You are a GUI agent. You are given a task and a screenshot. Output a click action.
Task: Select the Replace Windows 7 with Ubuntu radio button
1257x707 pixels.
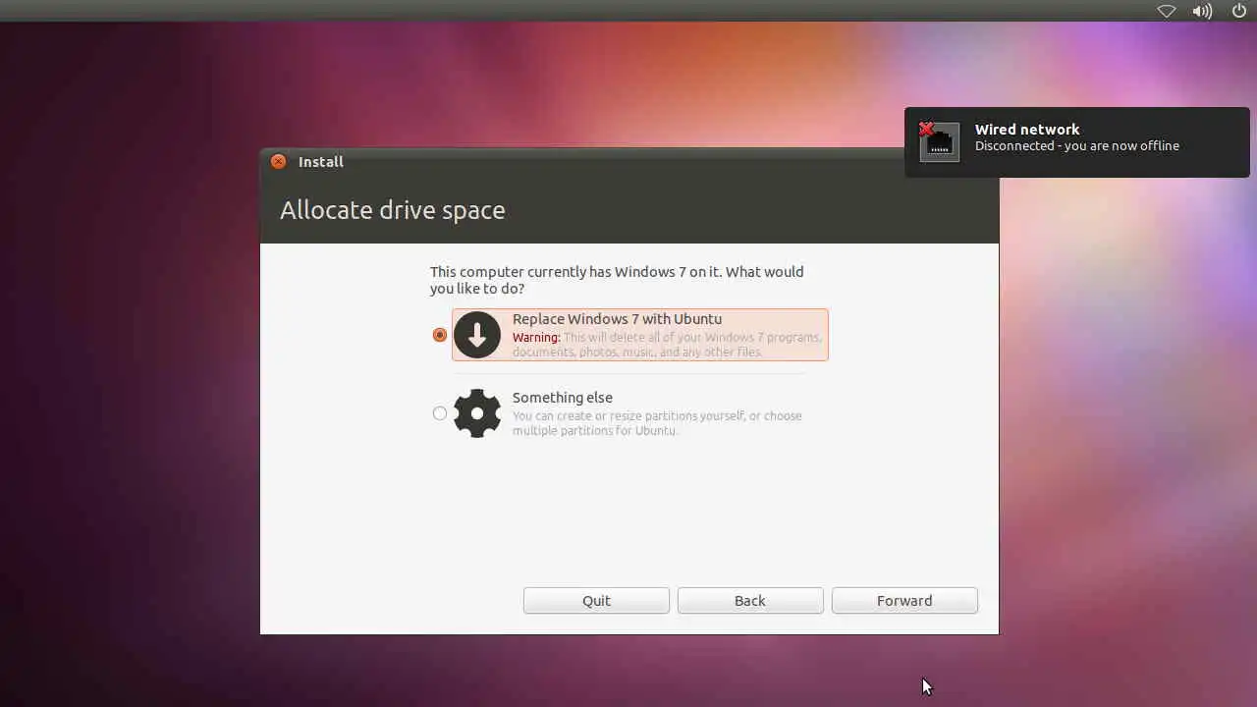pyautogui.click(x=440, y=335)
